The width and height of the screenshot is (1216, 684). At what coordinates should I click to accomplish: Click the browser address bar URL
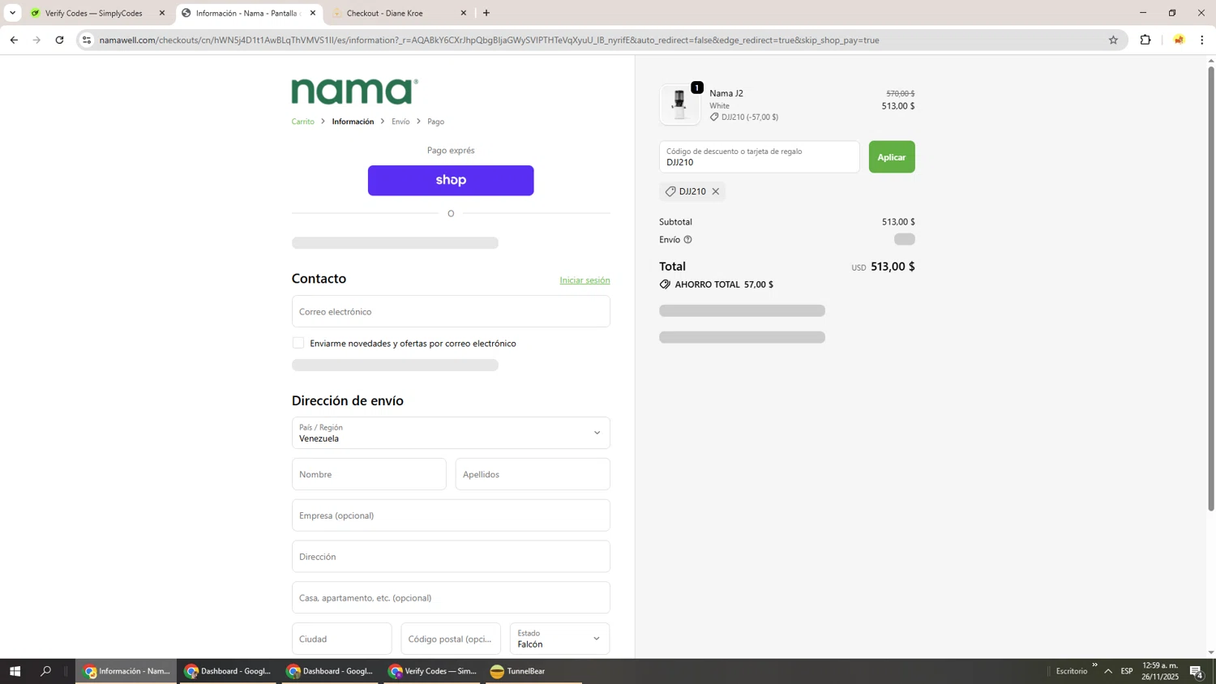coord(489,40)
